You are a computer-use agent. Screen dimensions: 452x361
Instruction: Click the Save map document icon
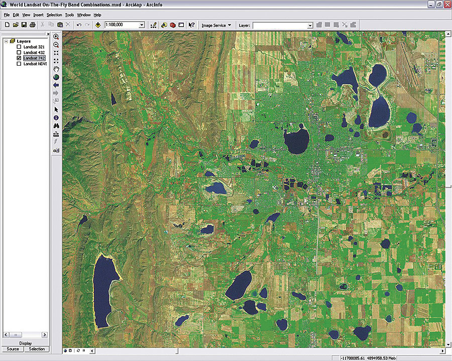click(24, 25)
